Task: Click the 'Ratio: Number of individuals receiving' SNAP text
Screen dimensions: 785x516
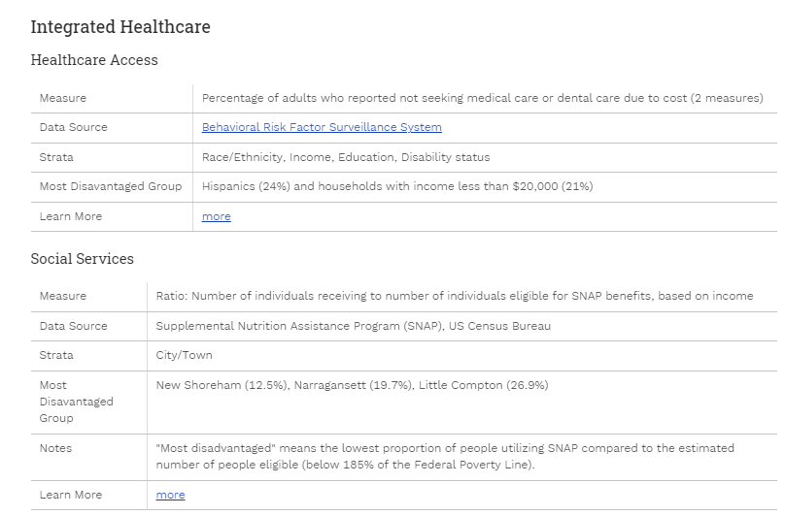Action: pyautogui.click(x=455, y=296)
